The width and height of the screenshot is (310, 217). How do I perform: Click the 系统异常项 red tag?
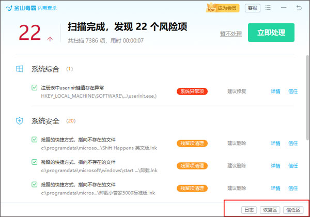coord(192,91)
